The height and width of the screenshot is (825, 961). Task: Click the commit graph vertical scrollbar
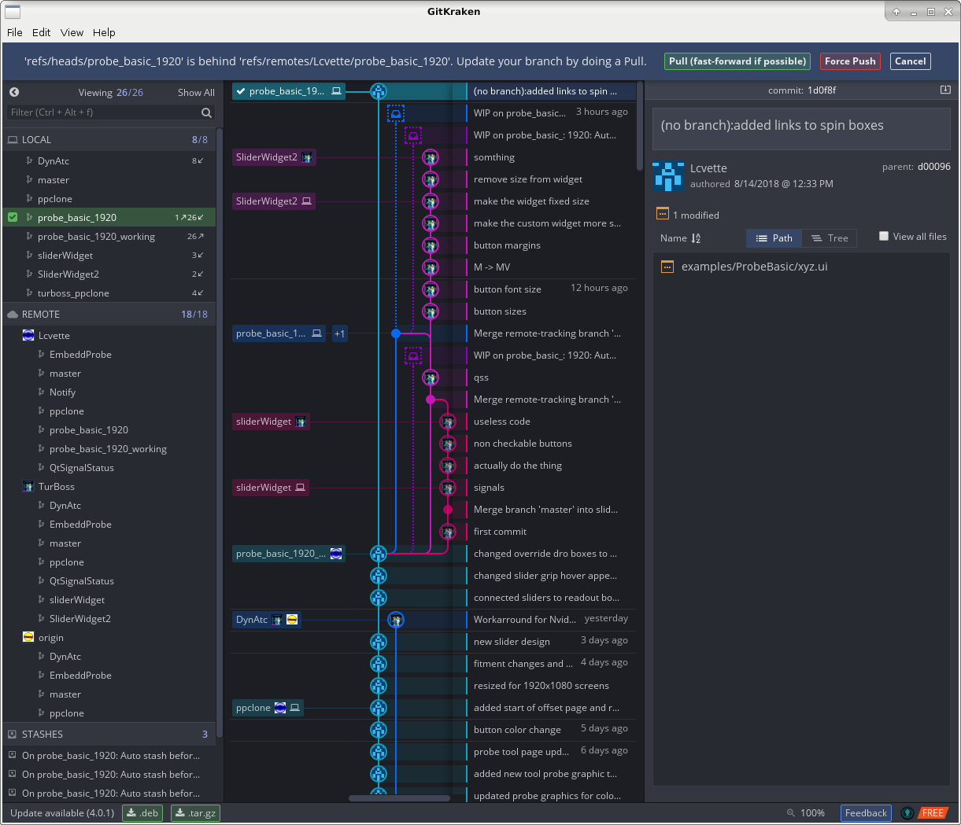point(640,126)
